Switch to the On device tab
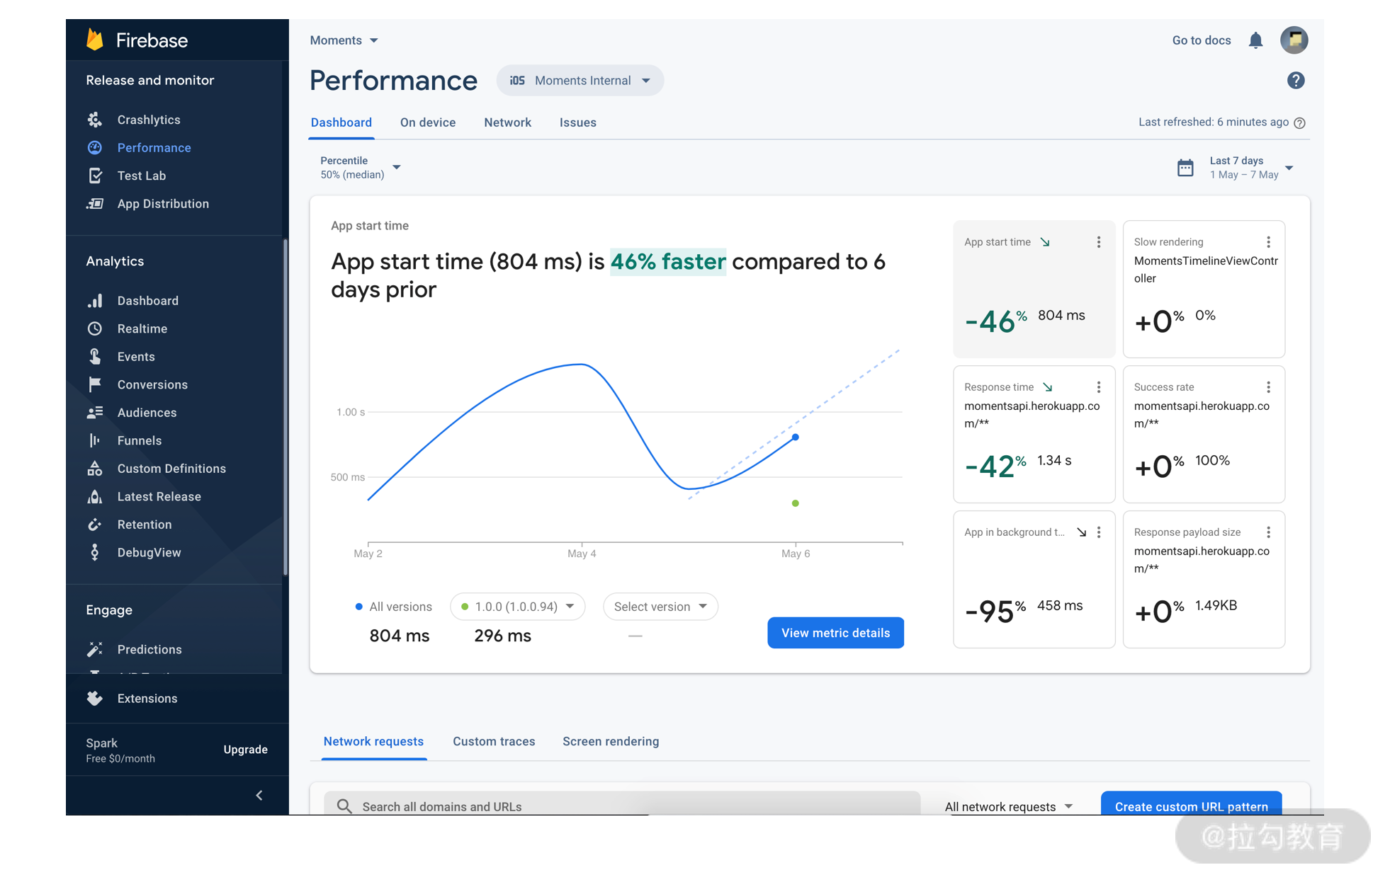This screenshot has width=1390, height=882. click(427, 122)
